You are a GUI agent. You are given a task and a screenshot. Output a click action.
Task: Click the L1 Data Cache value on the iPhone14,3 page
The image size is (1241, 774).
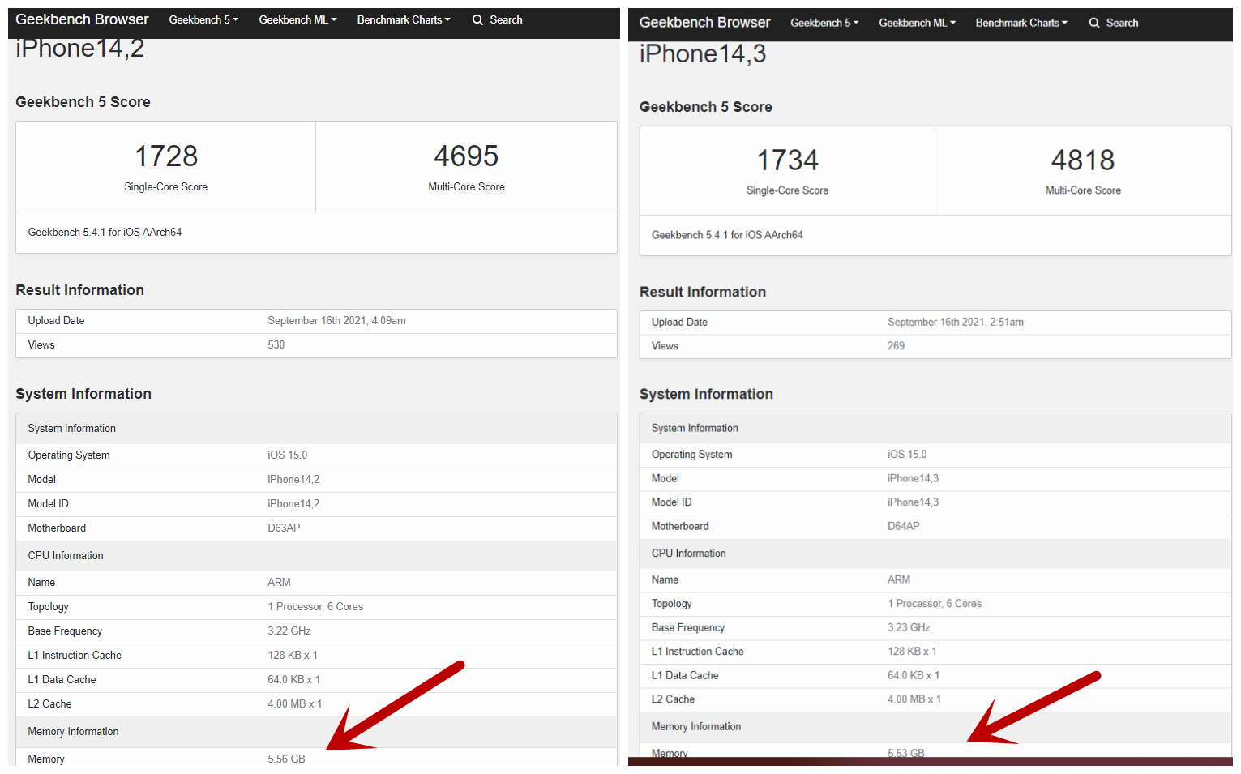914,675
